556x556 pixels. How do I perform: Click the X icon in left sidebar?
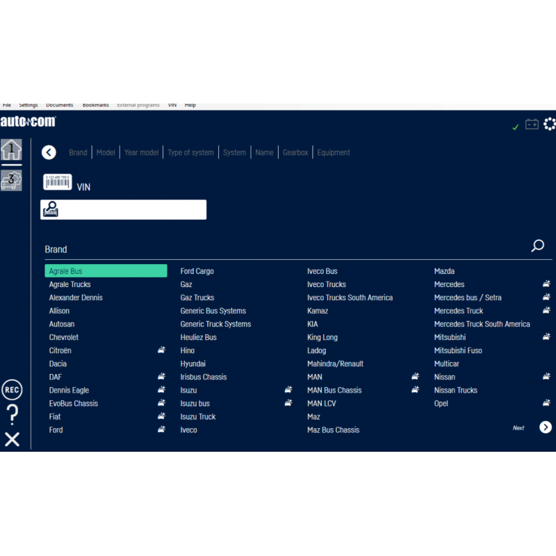pos(12,439)
